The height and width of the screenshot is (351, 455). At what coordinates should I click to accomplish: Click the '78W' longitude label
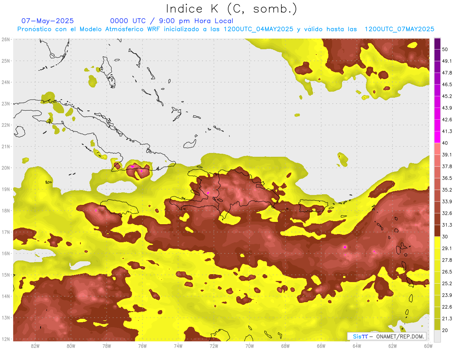pyautogui.click(x=107, y=346)
